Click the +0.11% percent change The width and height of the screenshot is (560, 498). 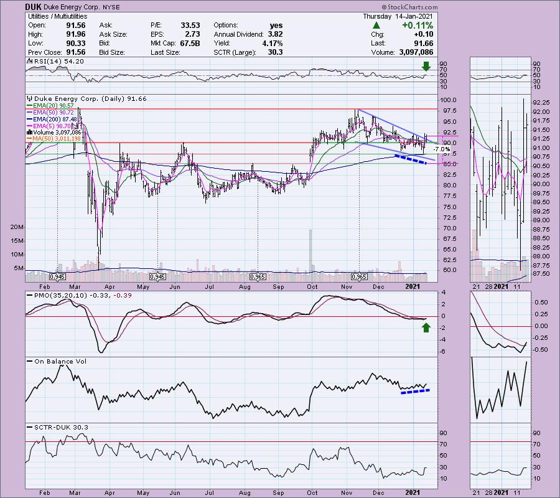[418, 26]
